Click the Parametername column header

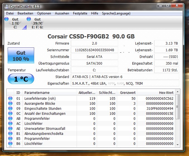(50, 93)
